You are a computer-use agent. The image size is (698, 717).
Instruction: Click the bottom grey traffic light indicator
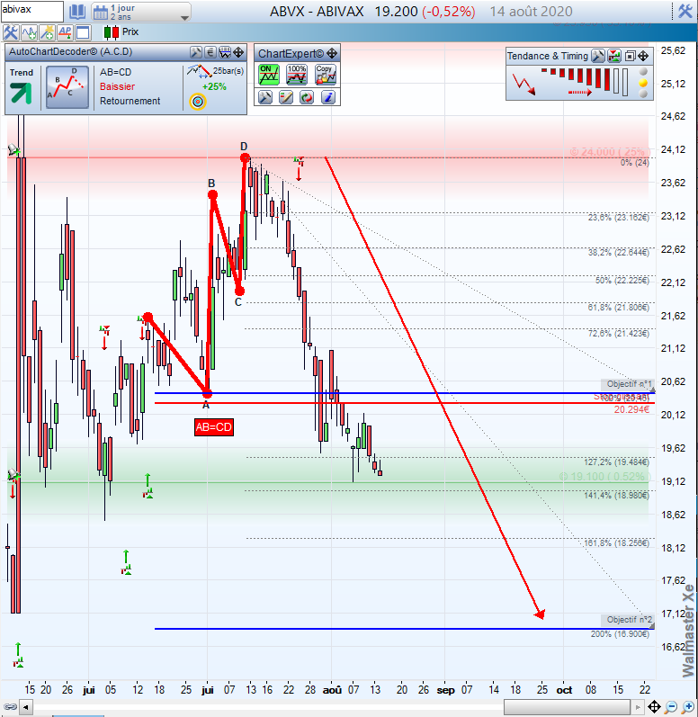click(x=643, y=94)
